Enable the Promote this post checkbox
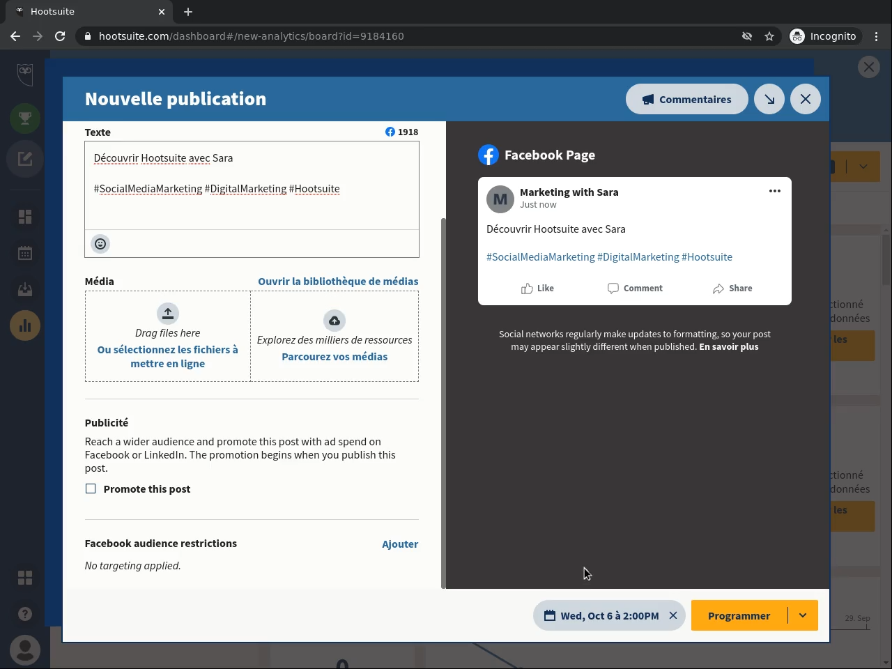The height and width of the screenshot is (669, 892). (91, 489)
